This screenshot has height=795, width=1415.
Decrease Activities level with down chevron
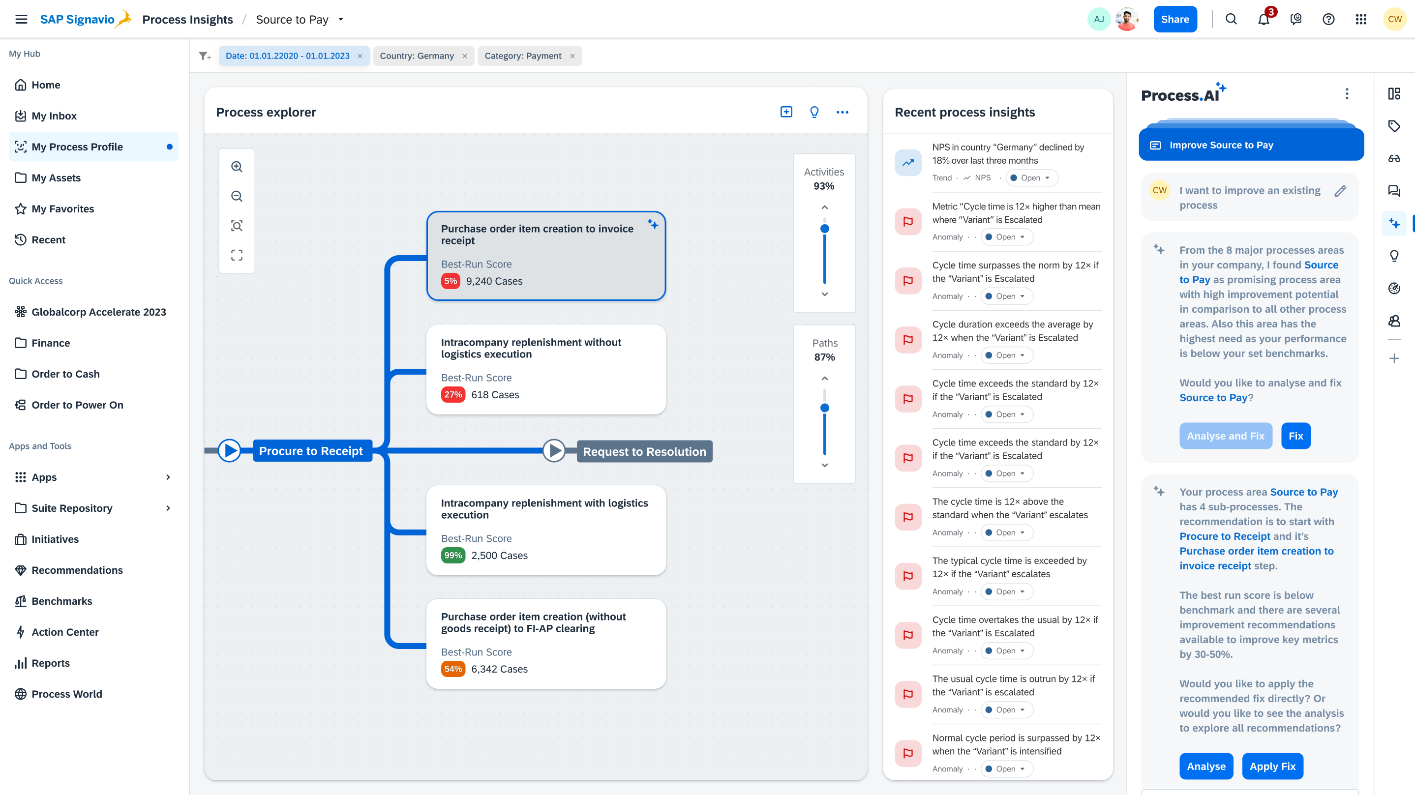(x=824, y=294)
